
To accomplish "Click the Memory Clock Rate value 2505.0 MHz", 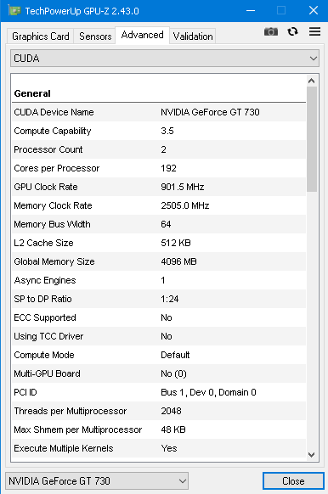I will pos(184,205).
